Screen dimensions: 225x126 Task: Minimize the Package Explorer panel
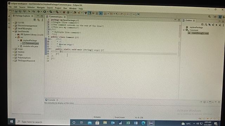click(38, 16)
